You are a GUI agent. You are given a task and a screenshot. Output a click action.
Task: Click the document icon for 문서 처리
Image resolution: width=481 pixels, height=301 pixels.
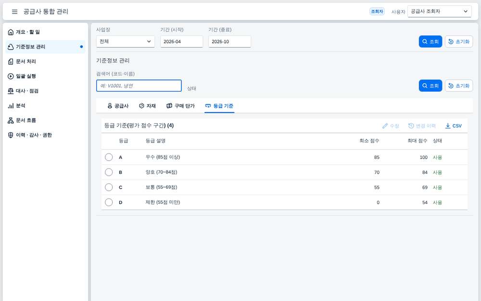pyautogui.click(x=11, y=62)
